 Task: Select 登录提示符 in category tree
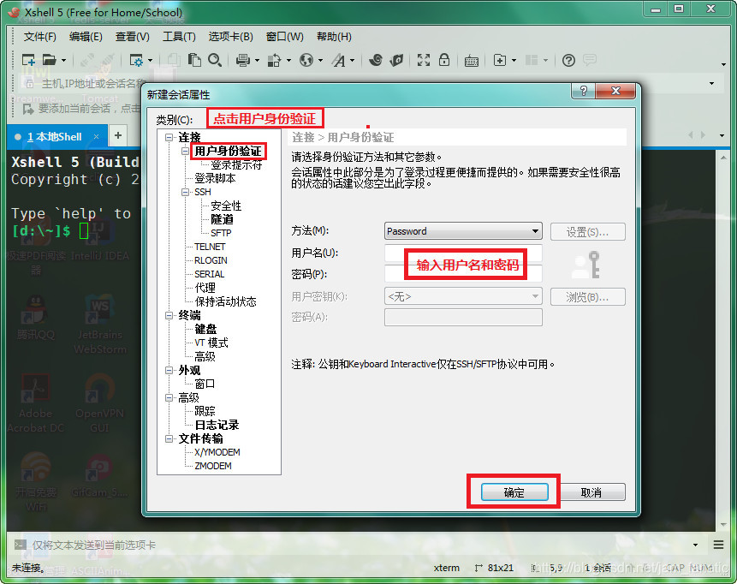236,164
